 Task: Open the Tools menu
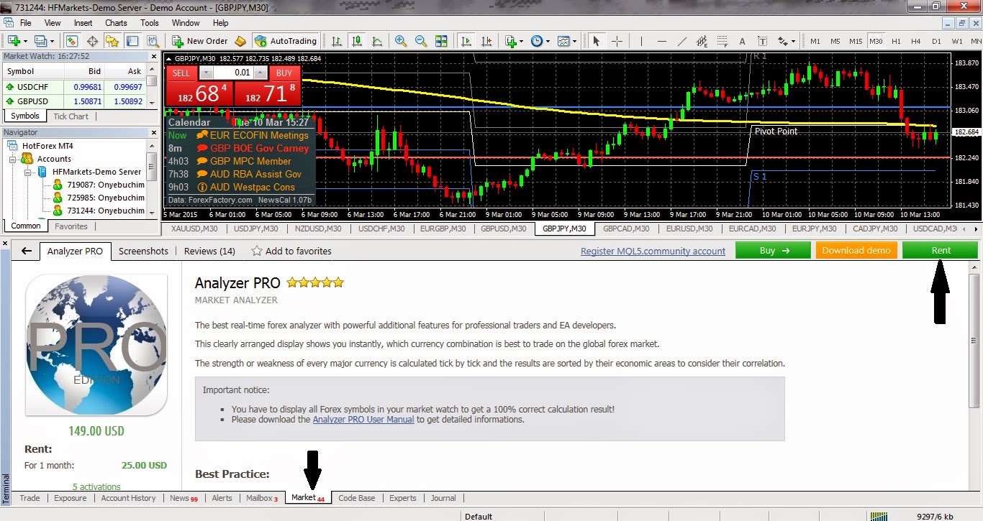pos(150,22)
